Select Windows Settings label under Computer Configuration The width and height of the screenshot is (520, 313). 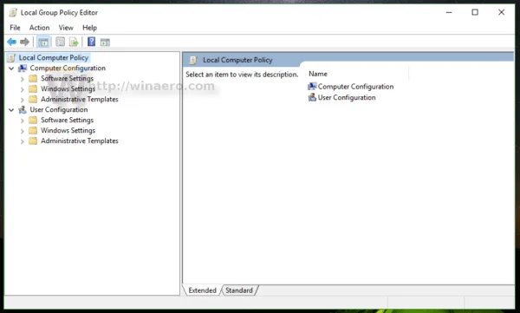pos(68,88)
